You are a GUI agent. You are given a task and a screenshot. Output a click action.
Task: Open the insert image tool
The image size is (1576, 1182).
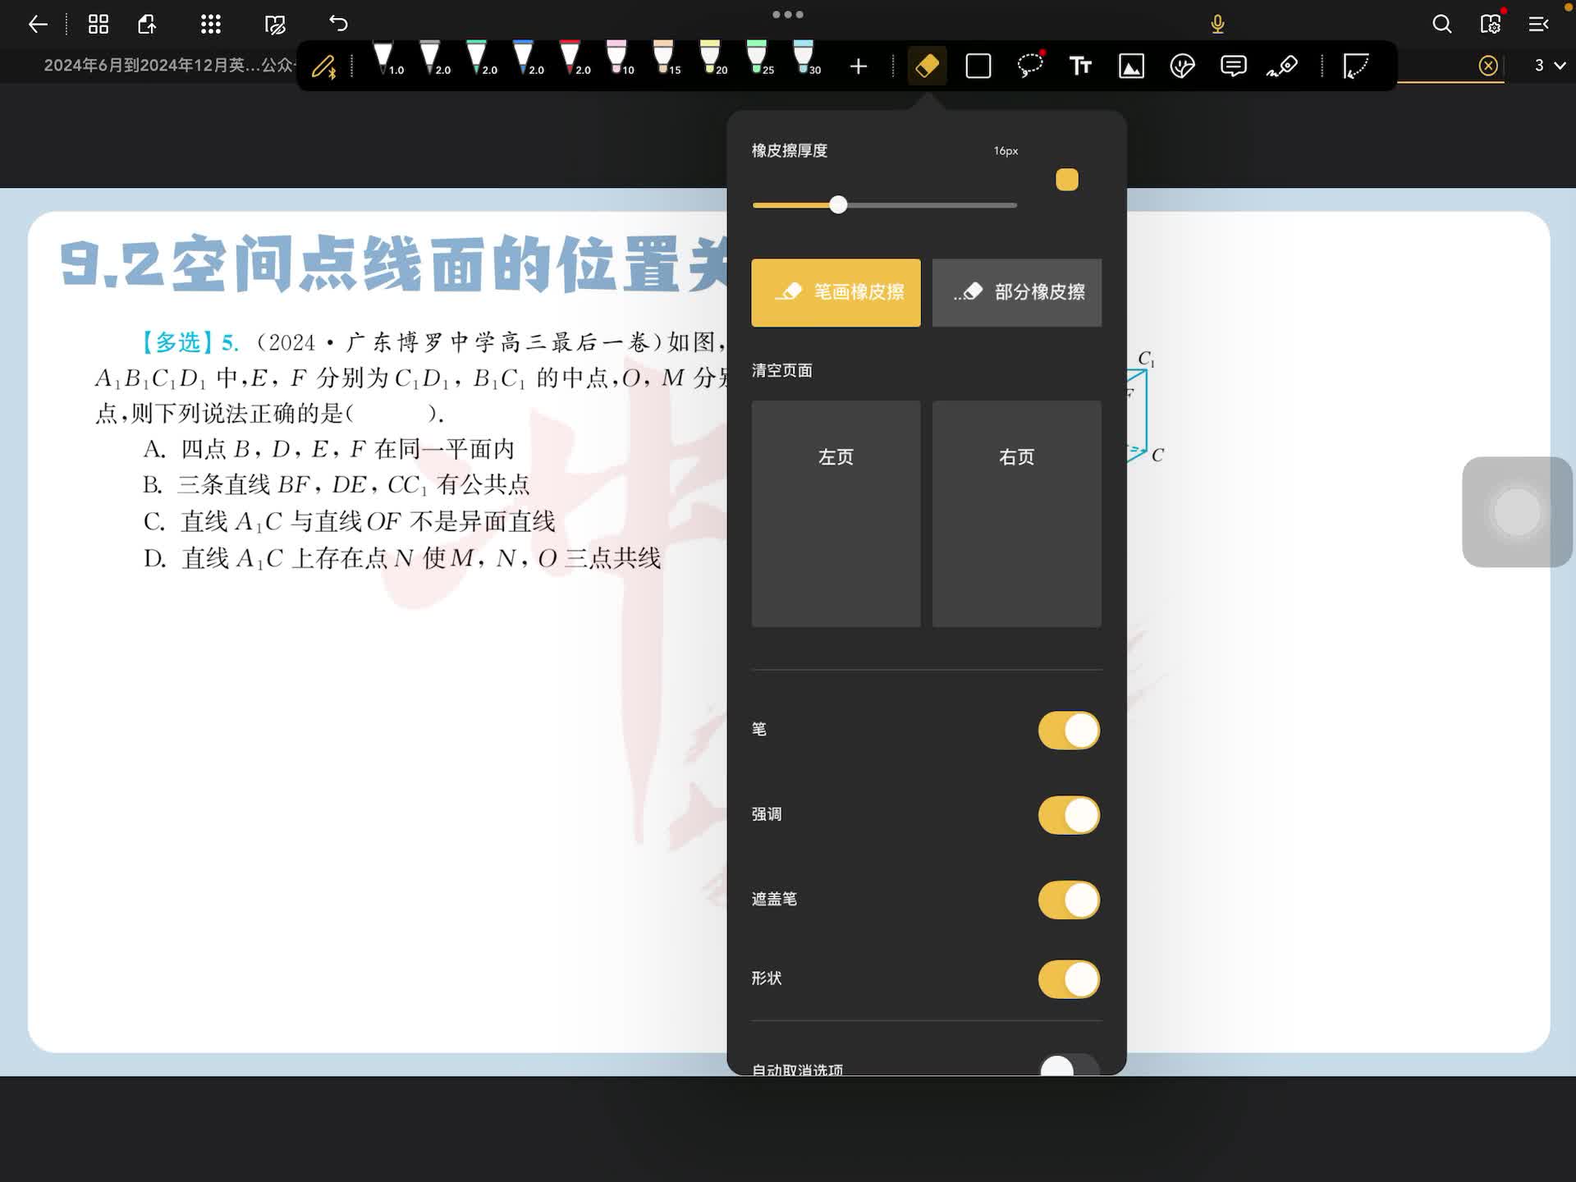click(1131, 66)
